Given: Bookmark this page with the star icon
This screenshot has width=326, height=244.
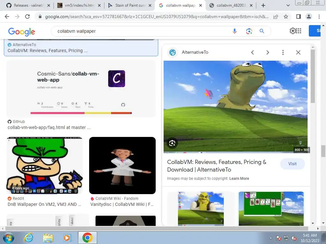Looking at the screenshot, I should [x=286, y=17].
